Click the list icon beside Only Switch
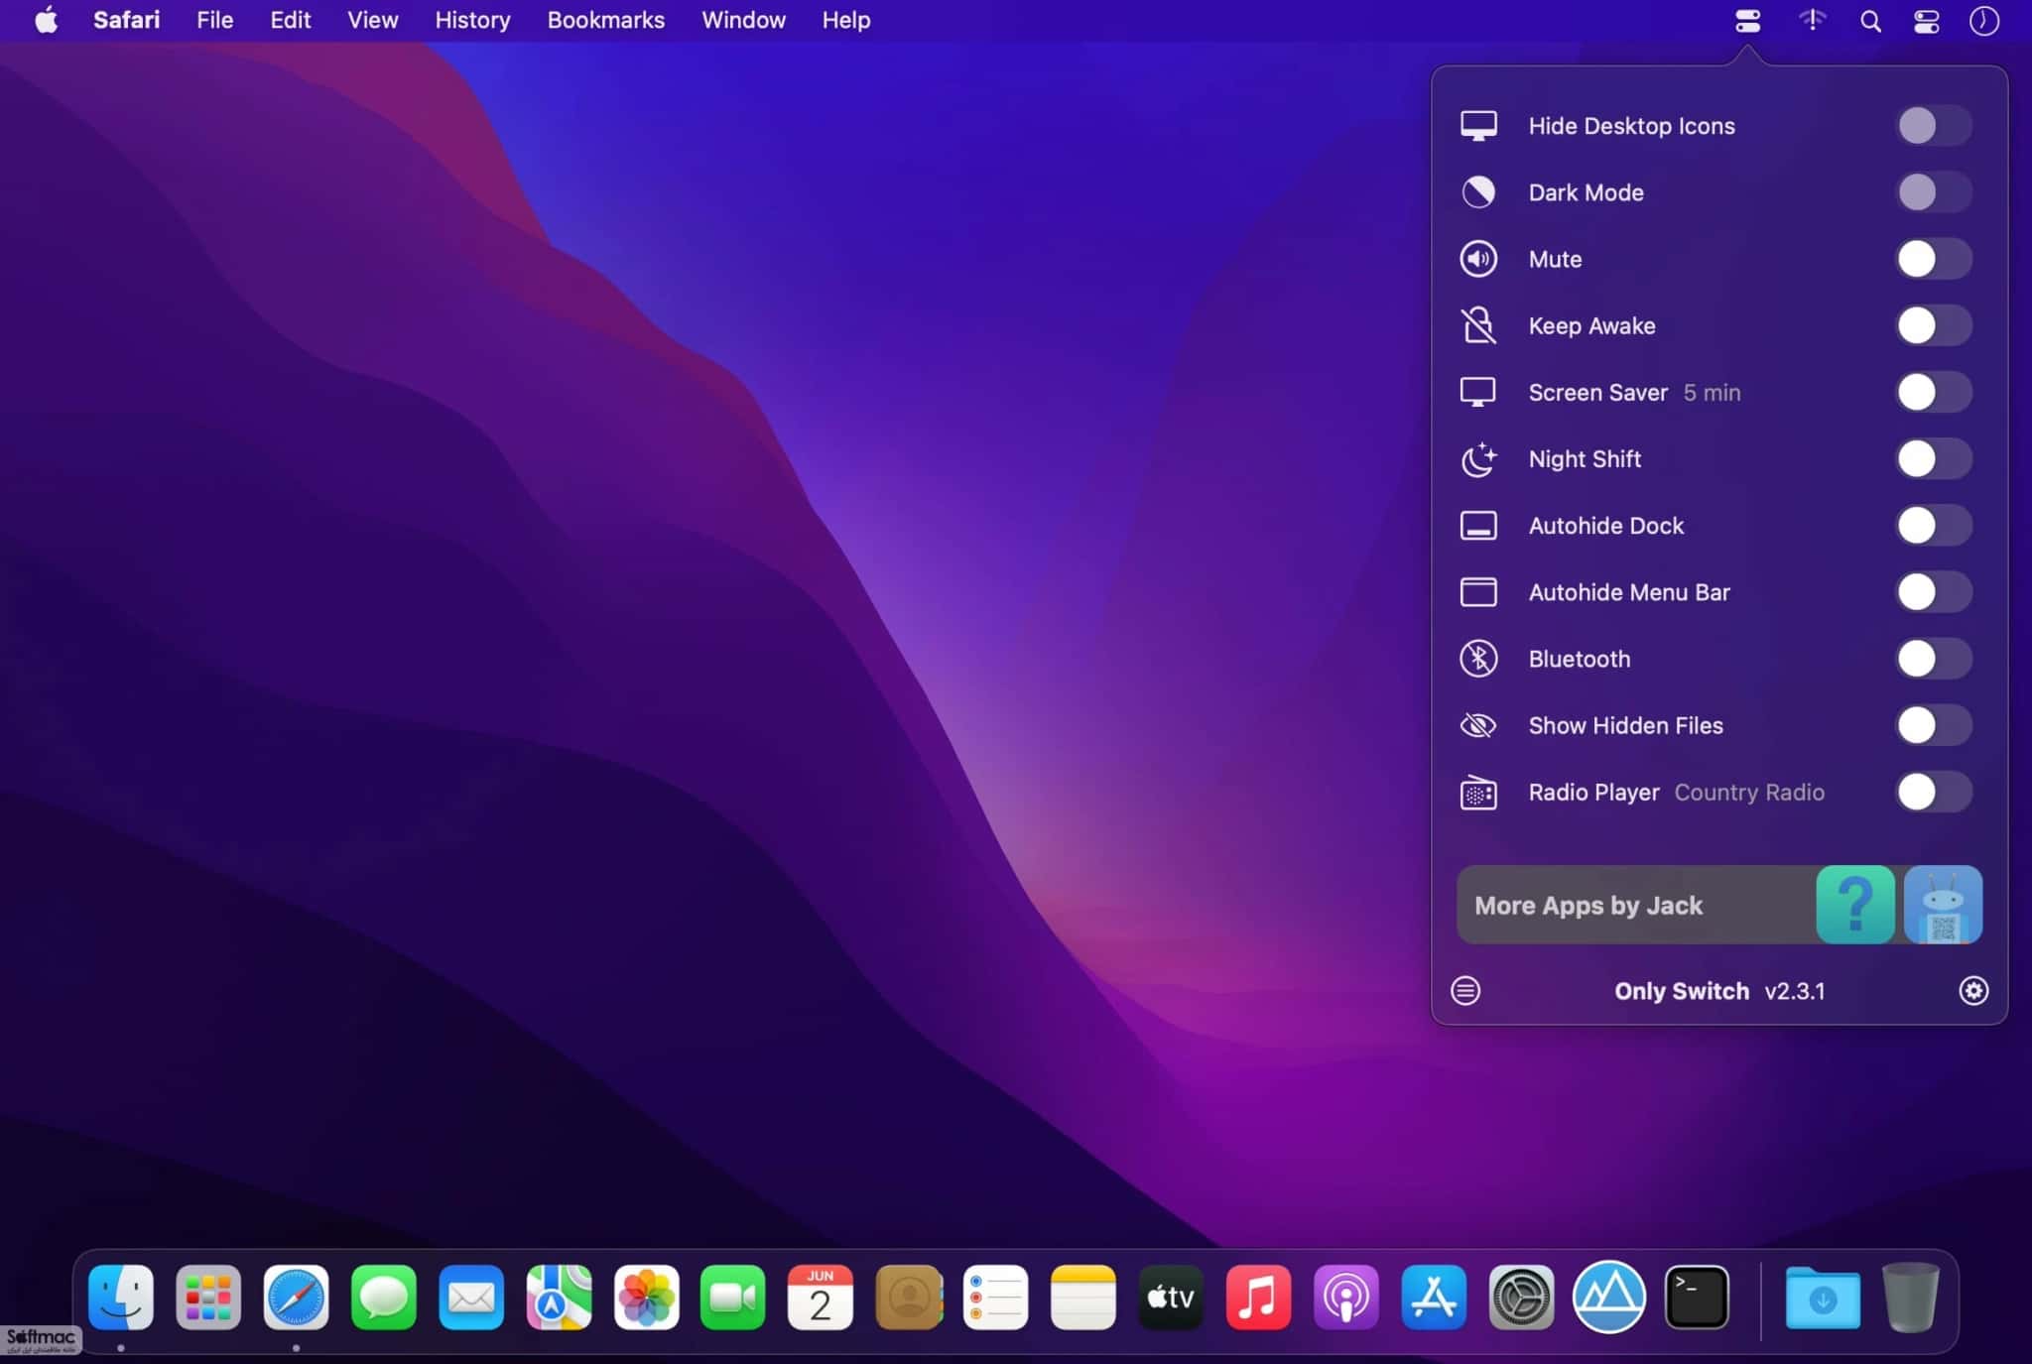Image resolution: width=2032 pixels, height=1364 pixels. pyautogui.click(x=1465, y=990)
